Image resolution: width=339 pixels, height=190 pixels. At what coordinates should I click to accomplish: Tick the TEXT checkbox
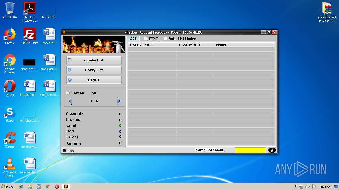[x=146, y=39]
